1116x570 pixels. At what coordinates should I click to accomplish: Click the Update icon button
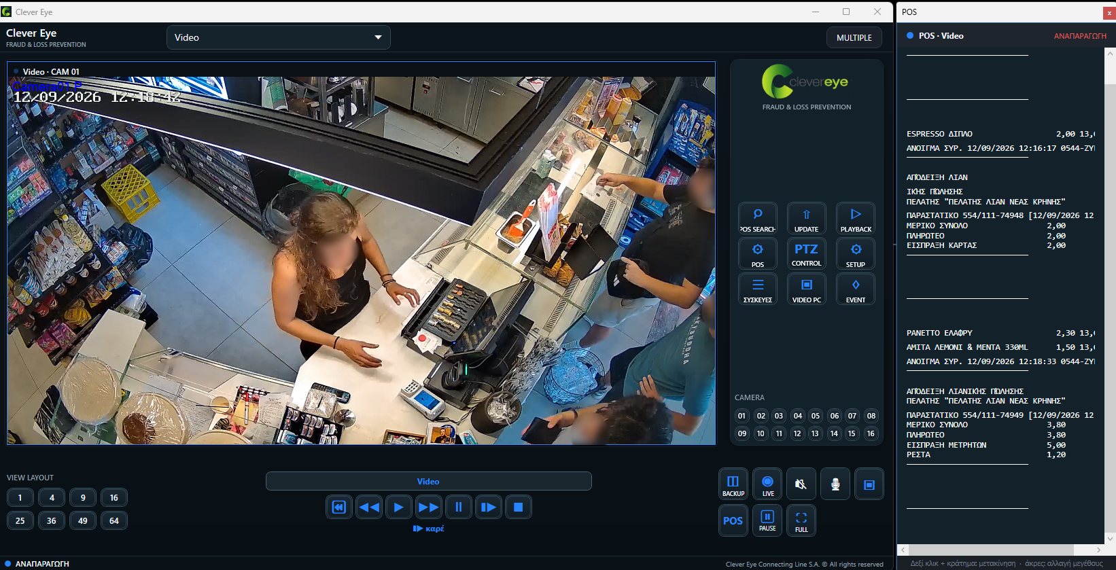[806, 219]
